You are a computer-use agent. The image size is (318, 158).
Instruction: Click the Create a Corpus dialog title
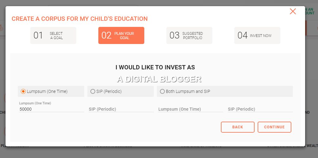click(x=80, y=19)
